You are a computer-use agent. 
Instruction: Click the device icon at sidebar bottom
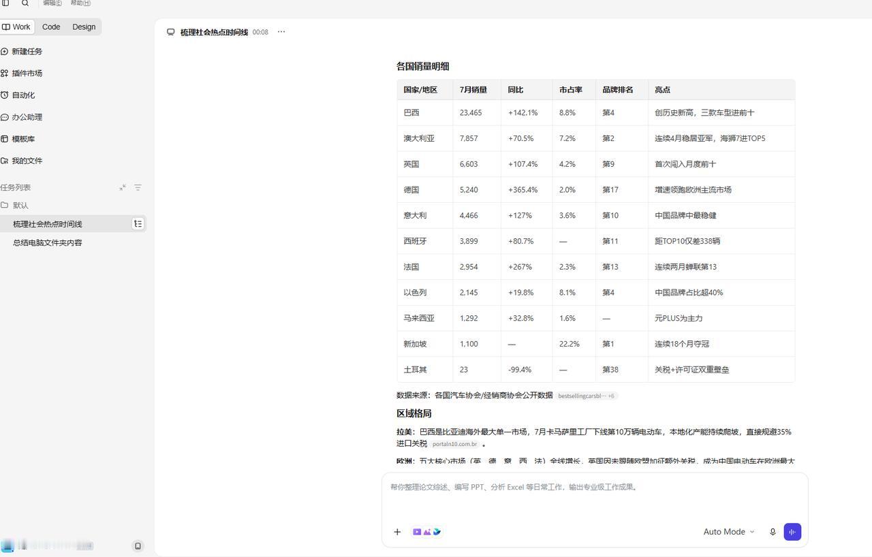pos(138,546)
